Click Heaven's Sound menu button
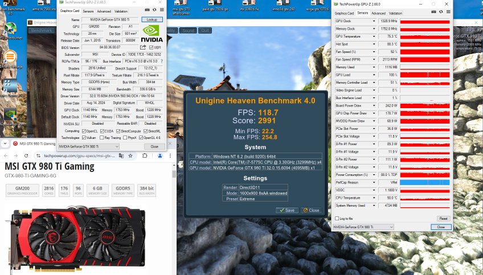Viewport: 483px width, 275px height. (x=188, y=31)
